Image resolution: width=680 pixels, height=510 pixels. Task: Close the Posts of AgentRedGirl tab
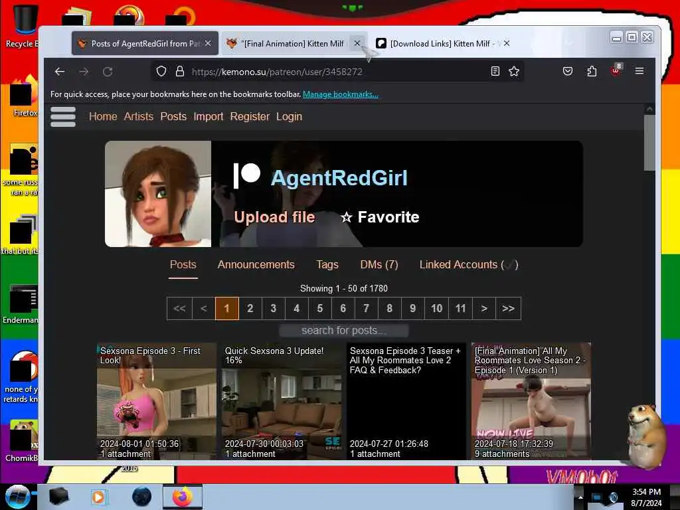pyautogui.click(x=208, y=43)
